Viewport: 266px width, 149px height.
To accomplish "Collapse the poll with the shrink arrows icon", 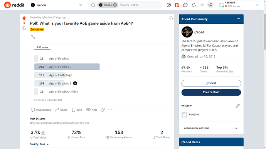I will pos(33,37).
